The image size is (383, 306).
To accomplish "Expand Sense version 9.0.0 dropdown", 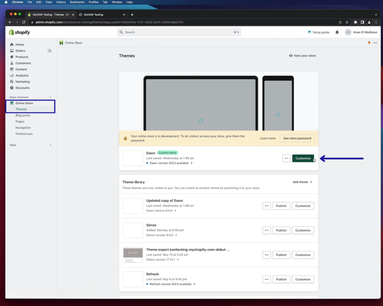I will (176, 235).
